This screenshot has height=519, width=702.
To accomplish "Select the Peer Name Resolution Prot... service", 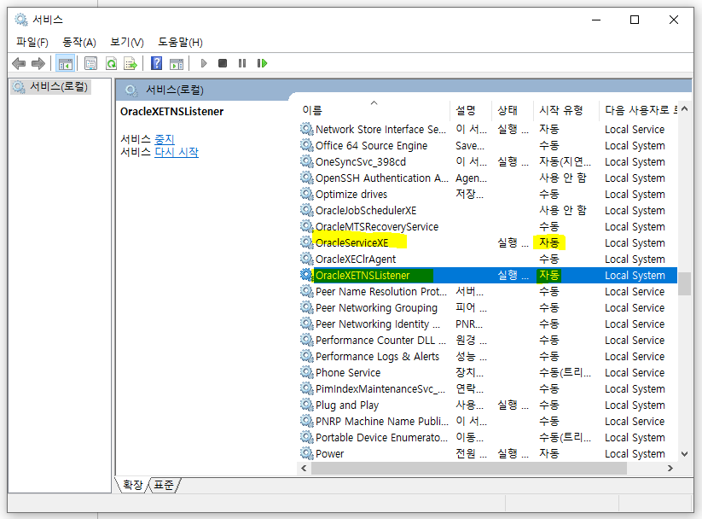I will pyautogui.click(x=381, y=291).
